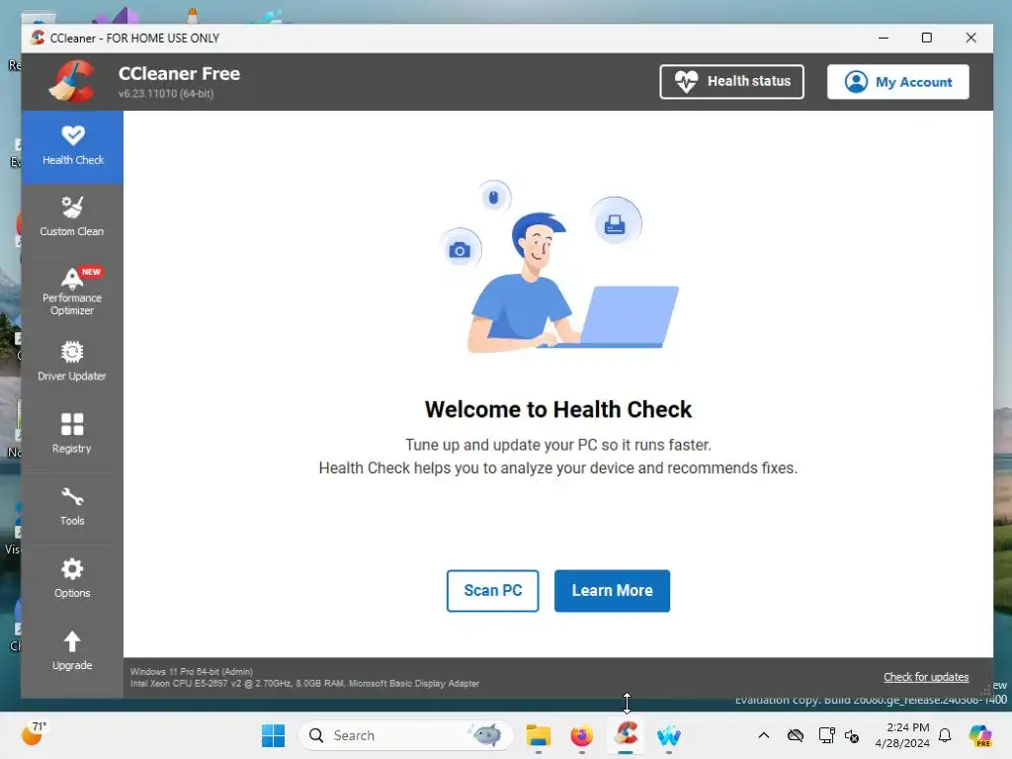Open My Account
The image size is (1012, 759).
[x=897, y=81]
